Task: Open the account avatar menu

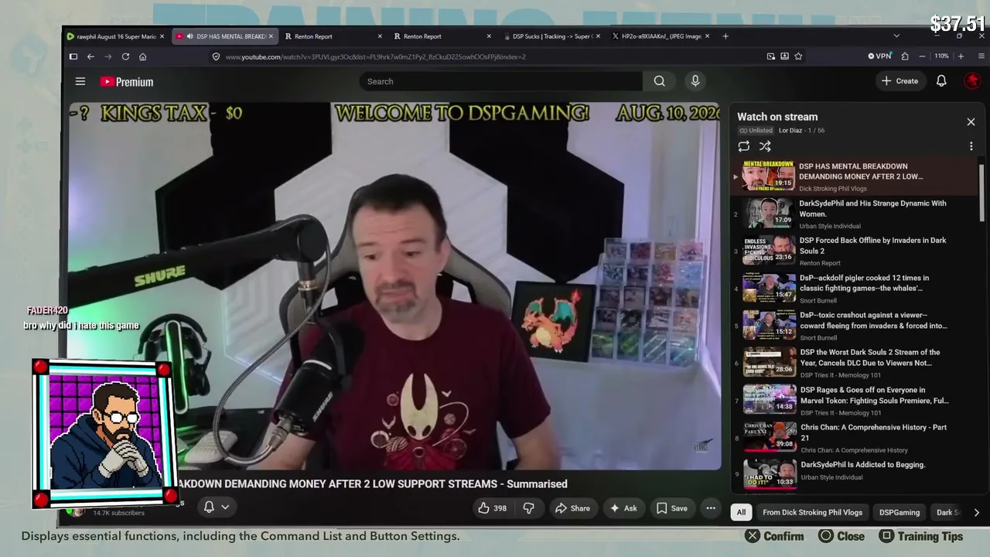Action: click(971, 81)
